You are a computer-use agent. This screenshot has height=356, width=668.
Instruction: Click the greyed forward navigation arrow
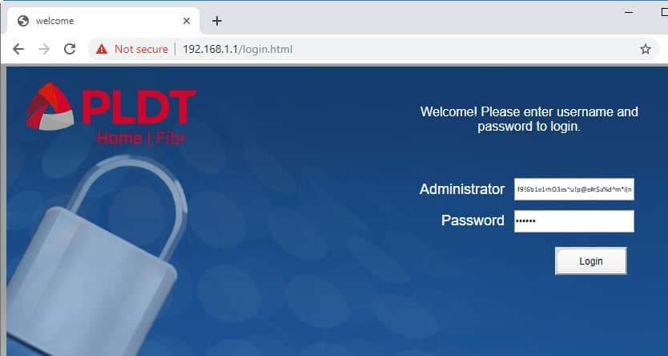point(44,49)
